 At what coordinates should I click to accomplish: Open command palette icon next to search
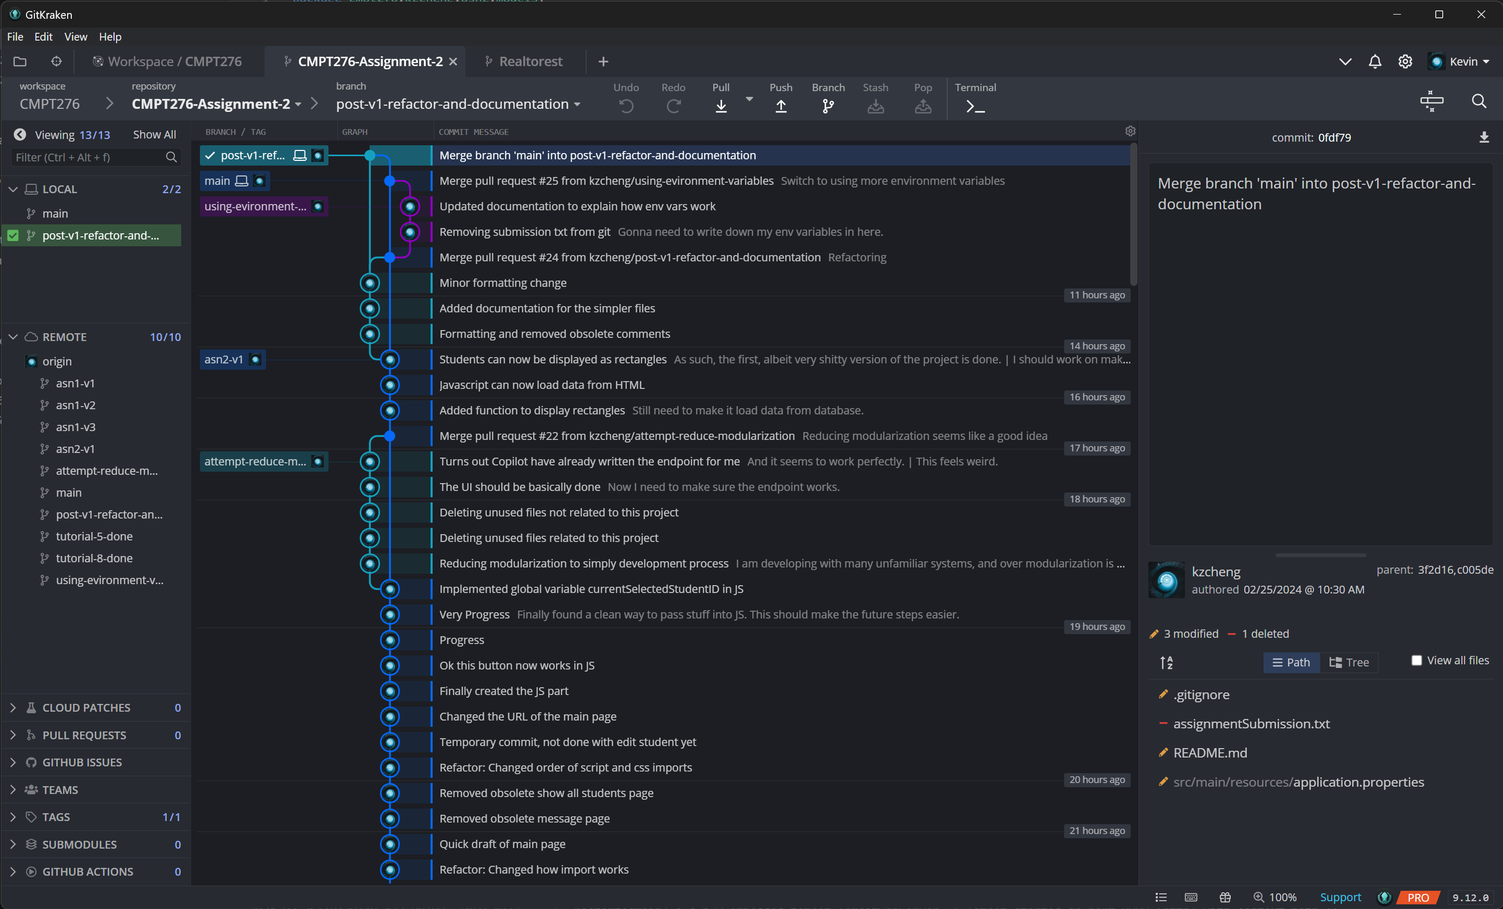coord(1431,102)
